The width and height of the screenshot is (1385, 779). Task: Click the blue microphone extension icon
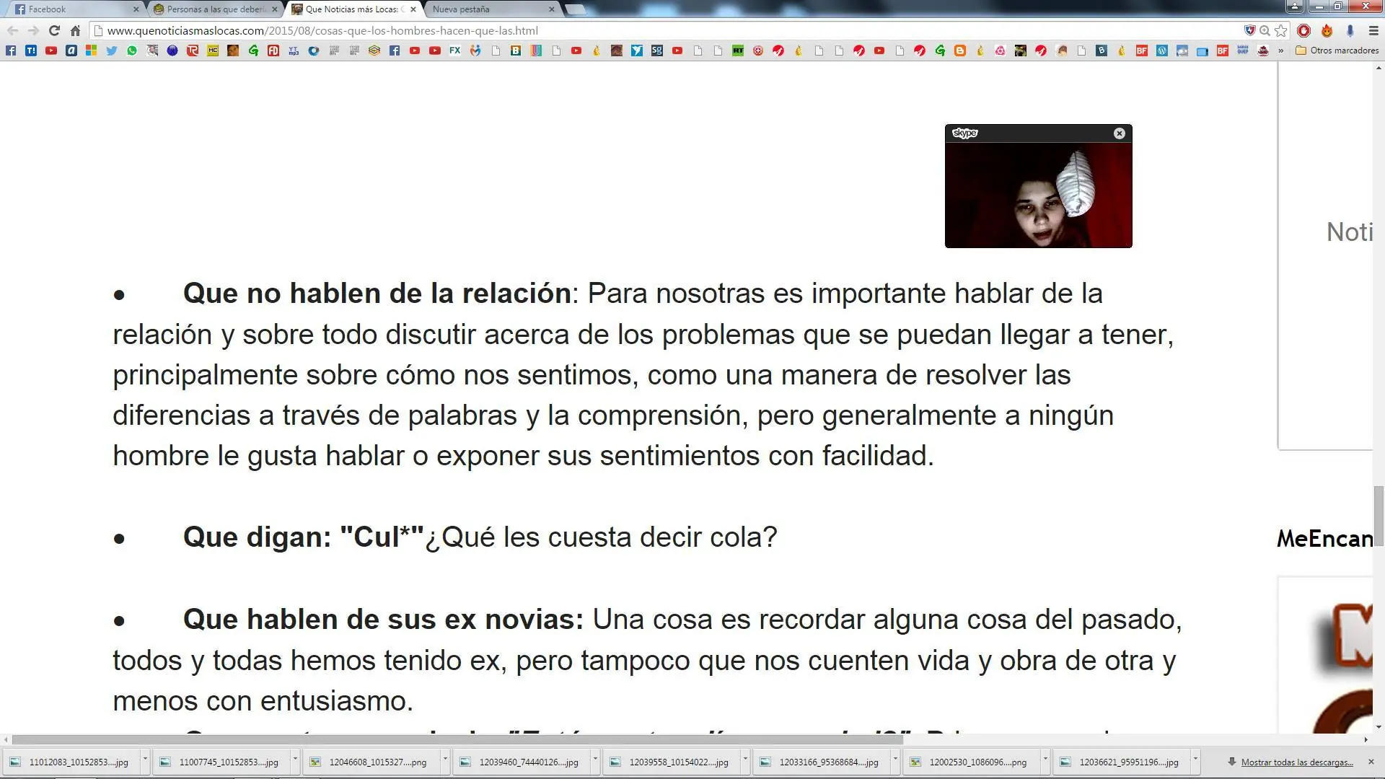tap(1350, 31)
